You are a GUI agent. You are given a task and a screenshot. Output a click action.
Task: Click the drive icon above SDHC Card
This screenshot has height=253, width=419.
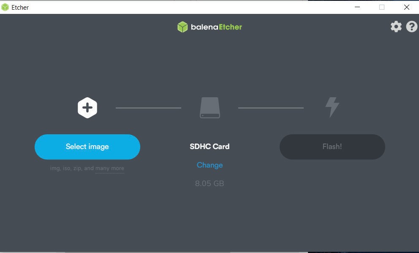210,108
